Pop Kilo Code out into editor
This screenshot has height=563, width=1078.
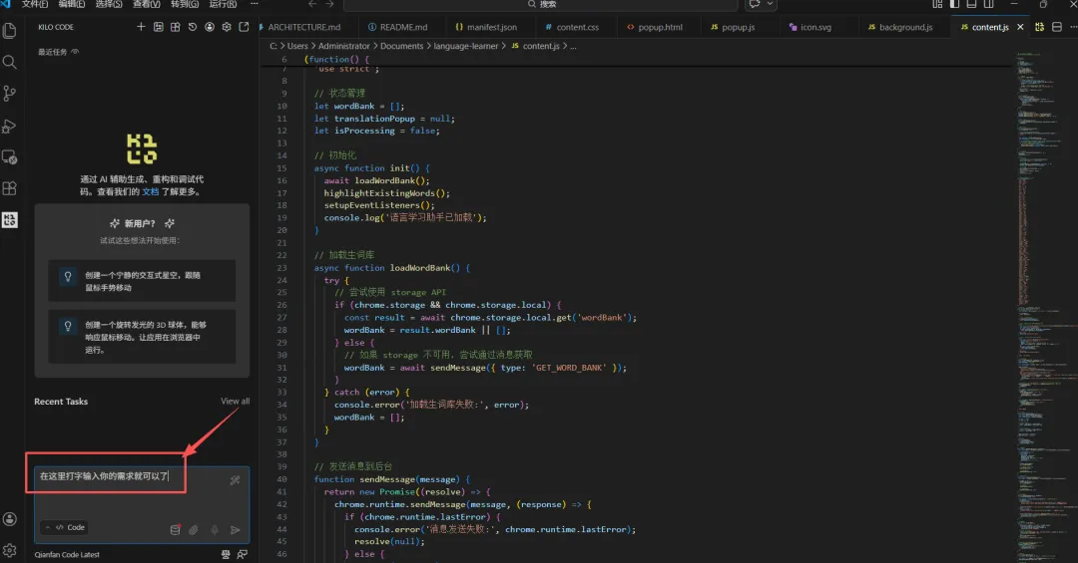click(244, 27)
